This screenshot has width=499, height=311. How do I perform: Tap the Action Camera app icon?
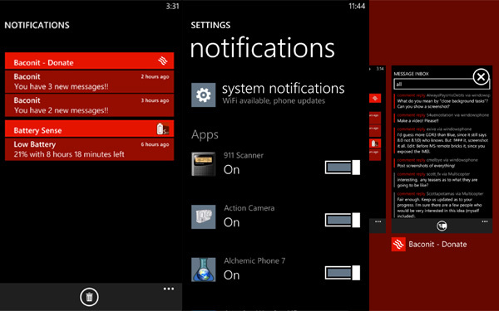(x=204, y=216)
